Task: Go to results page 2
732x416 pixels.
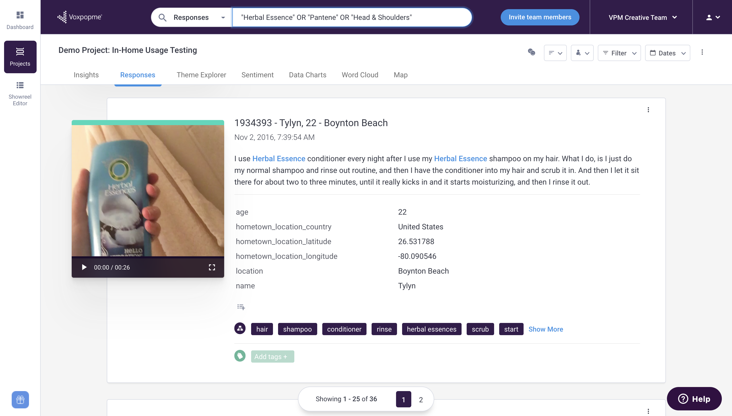Action: tap(421, 399)
